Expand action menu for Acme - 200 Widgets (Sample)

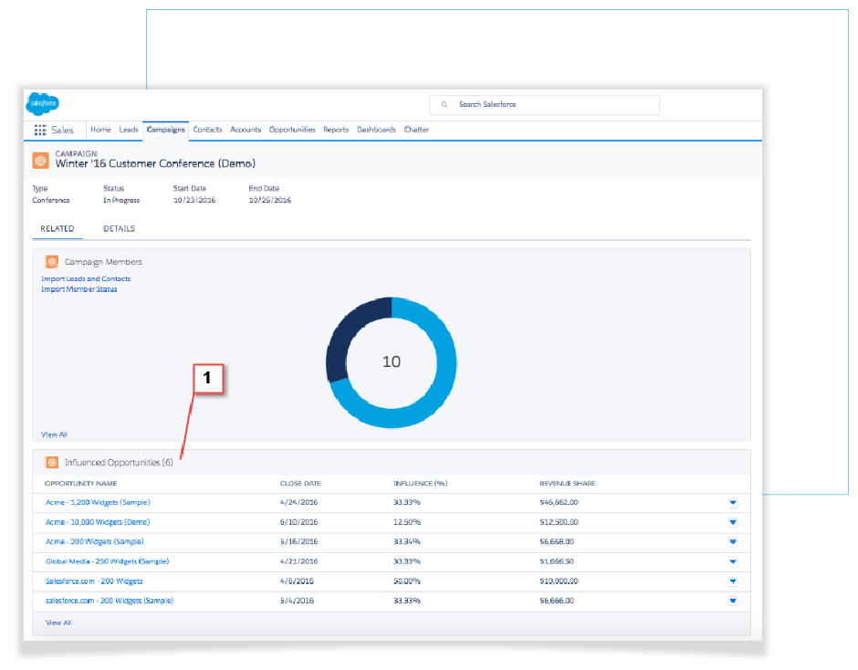pyautogui.click(x=733, y=542)
